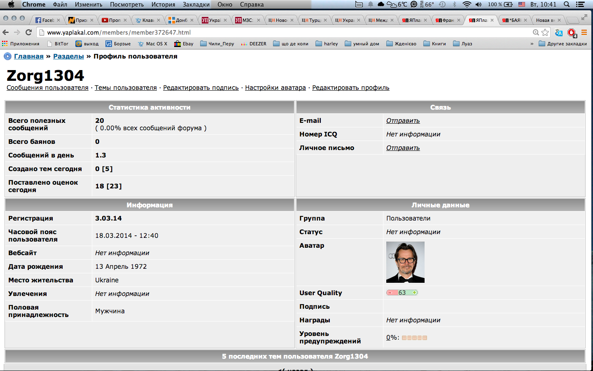Follow the Главная breadcrumb link

29,56
